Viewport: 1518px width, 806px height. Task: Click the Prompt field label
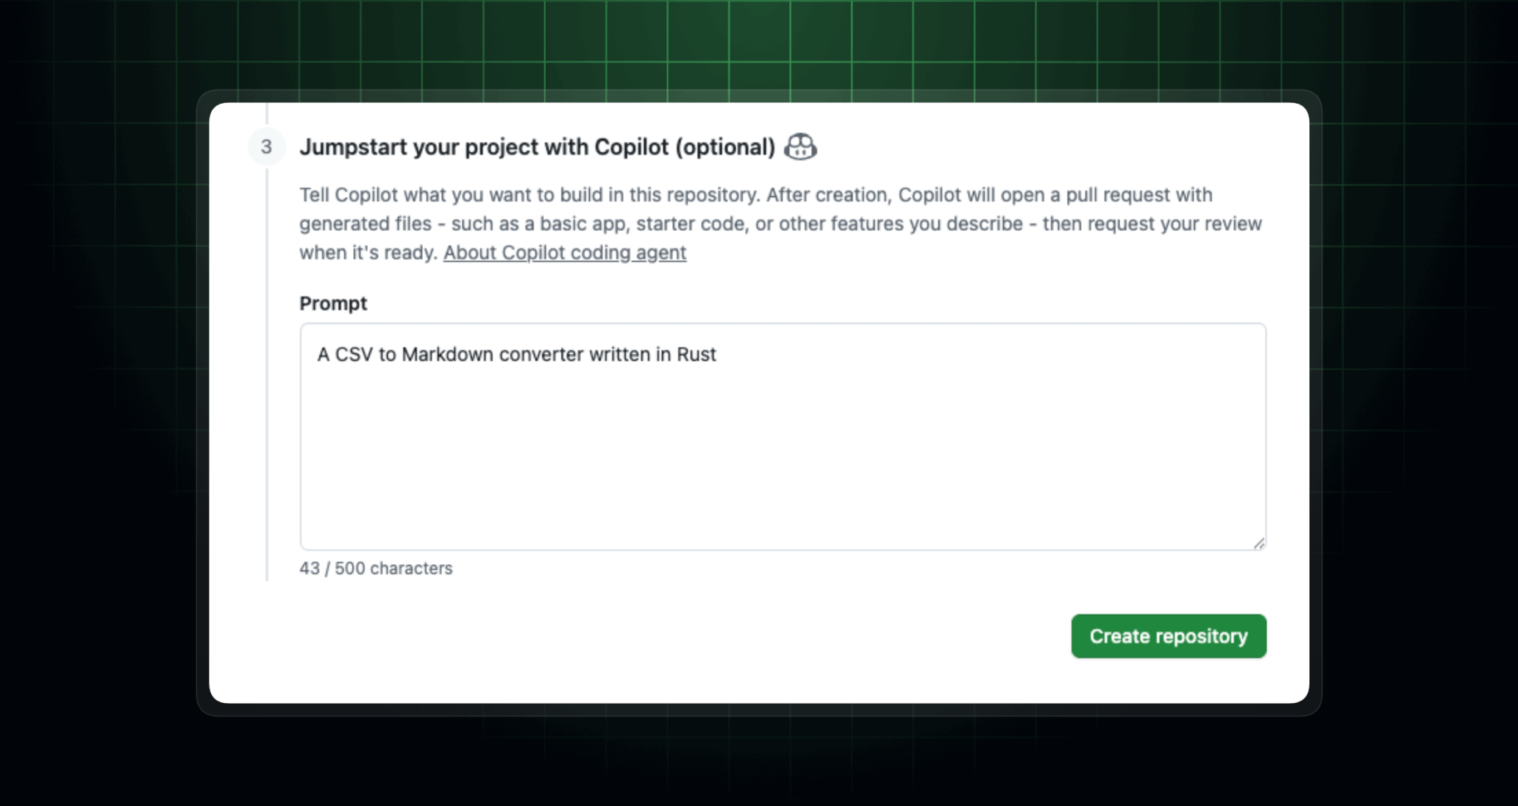[x=332, y=303]
